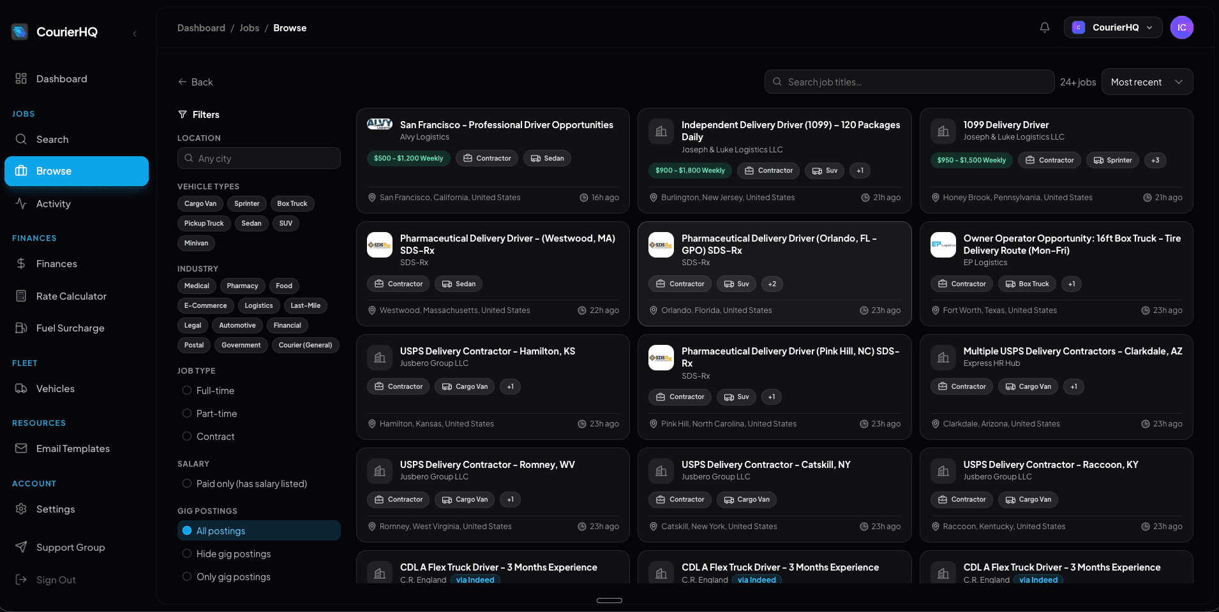The width and height of the screenshot is (1219, 612).
Task: Select All postings gig option
Action: point(259,530)
